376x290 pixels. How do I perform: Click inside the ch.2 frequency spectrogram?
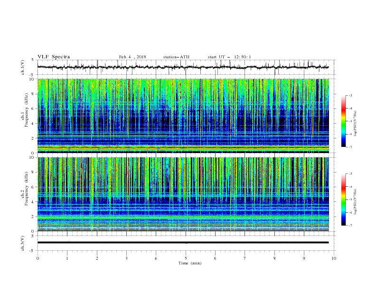183,194
